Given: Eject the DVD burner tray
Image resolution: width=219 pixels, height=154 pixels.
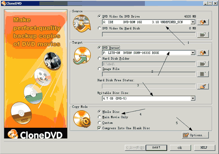Looking at the screenshot, I should (203, 53).
